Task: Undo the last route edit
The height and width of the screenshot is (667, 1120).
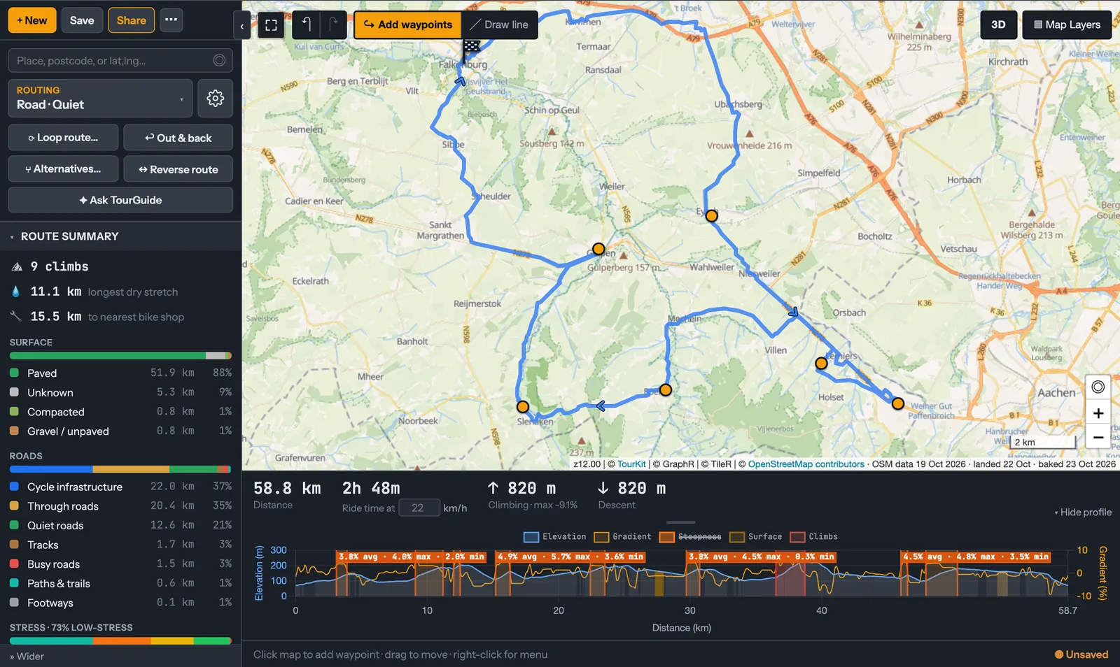Action: 306,25
